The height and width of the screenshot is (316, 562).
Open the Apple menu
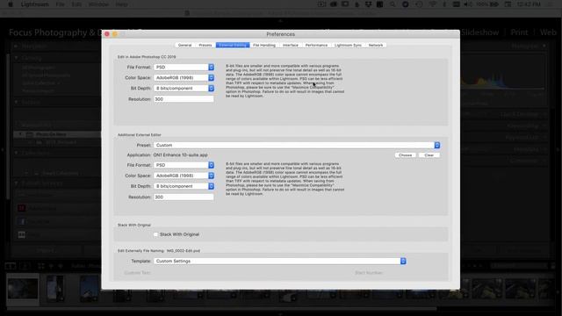11,4
